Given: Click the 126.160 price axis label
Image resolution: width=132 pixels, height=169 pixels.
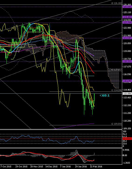Looking at the screenshot, I should point(127,5).
